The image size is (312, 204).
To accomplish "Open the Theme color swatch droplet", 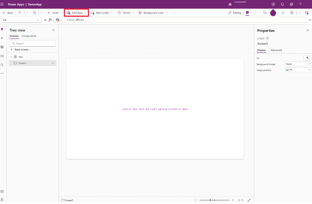I will [x=273, y=13].
